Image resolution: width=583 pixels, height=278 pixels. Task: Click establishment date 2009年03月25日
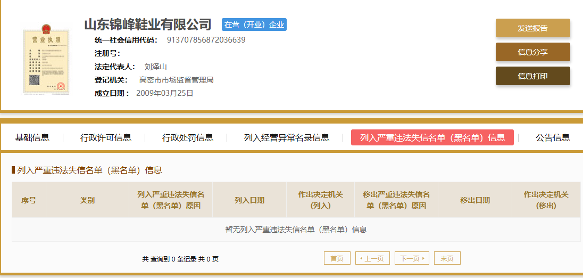[x=165, y=93]
